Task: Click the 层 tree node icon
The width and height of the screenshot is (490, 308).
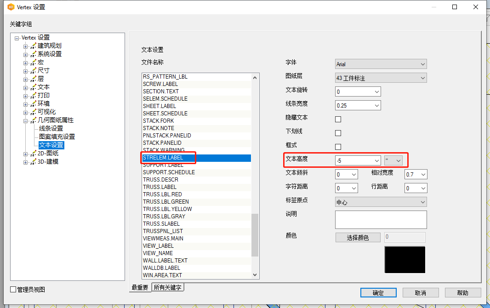Action: 33,79
